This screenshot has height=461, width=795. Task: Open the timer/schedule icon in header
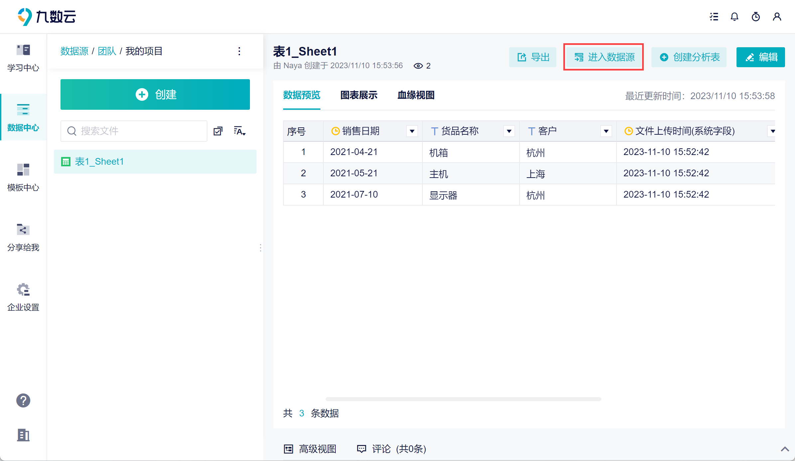[x=756, y=17]
